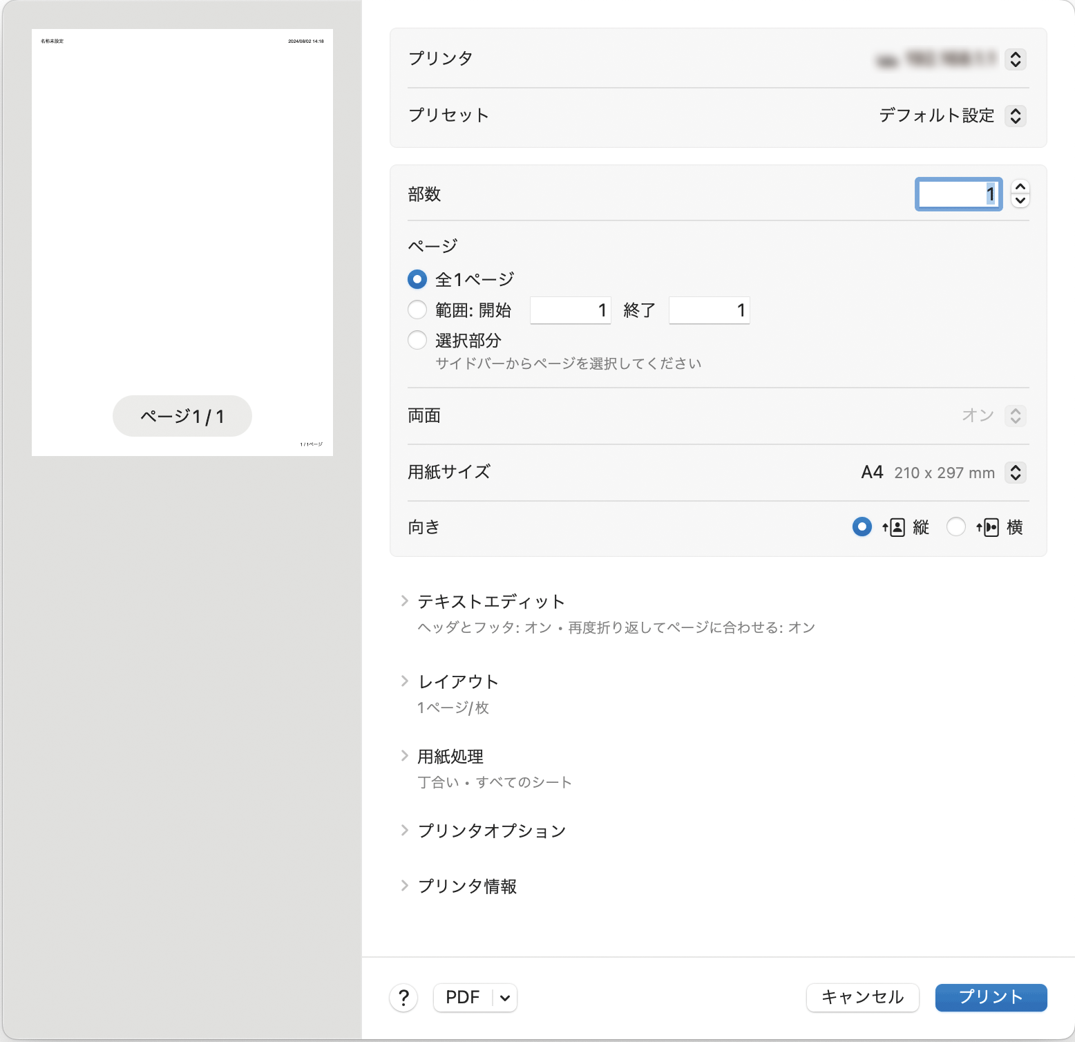The image size is (1075, 1042).
Task: Click the プリント button
Action: pos(991,997)
